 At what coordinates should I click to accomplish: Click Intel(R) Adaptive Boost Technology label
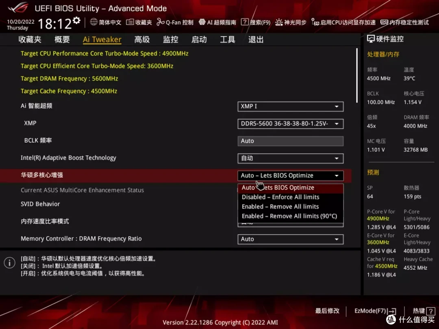[x=68, y=158]
